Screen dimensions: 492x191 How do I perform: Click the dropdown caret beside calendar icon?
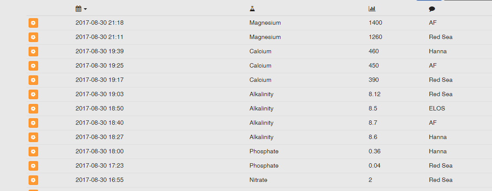tap(85, 9)
